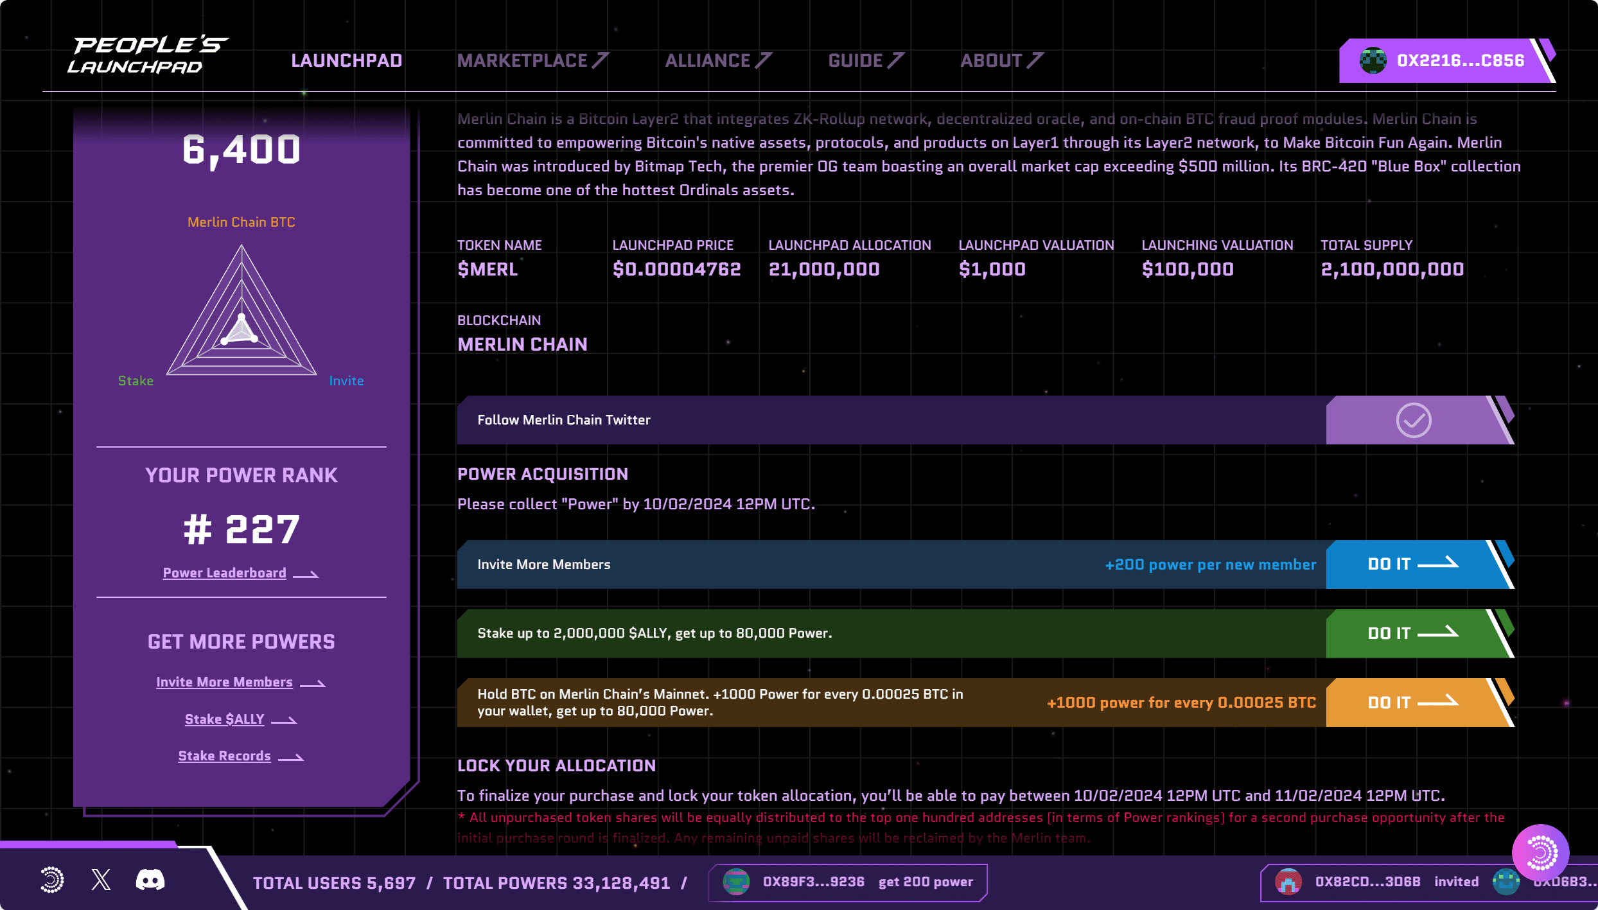
Task: Open wallet menu 0X2216...C856
Action: coord(1459,60)
